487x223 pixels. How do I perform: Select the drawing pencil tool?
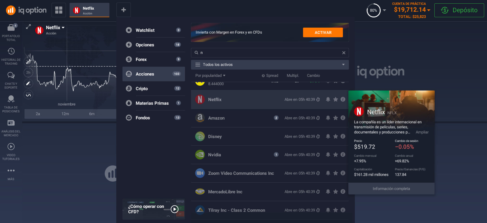pyautogui.click(x=28, y=84)
